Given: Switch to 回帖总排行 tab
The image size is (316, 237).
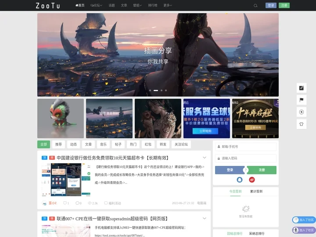Looking at the screenshot, I should (x=234, y=233).
